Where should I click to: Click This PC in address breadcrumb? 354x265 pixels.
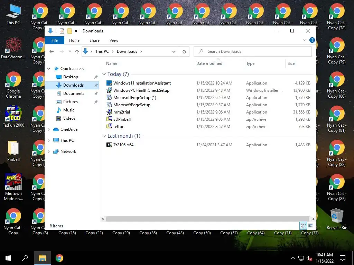click(102, 51)
